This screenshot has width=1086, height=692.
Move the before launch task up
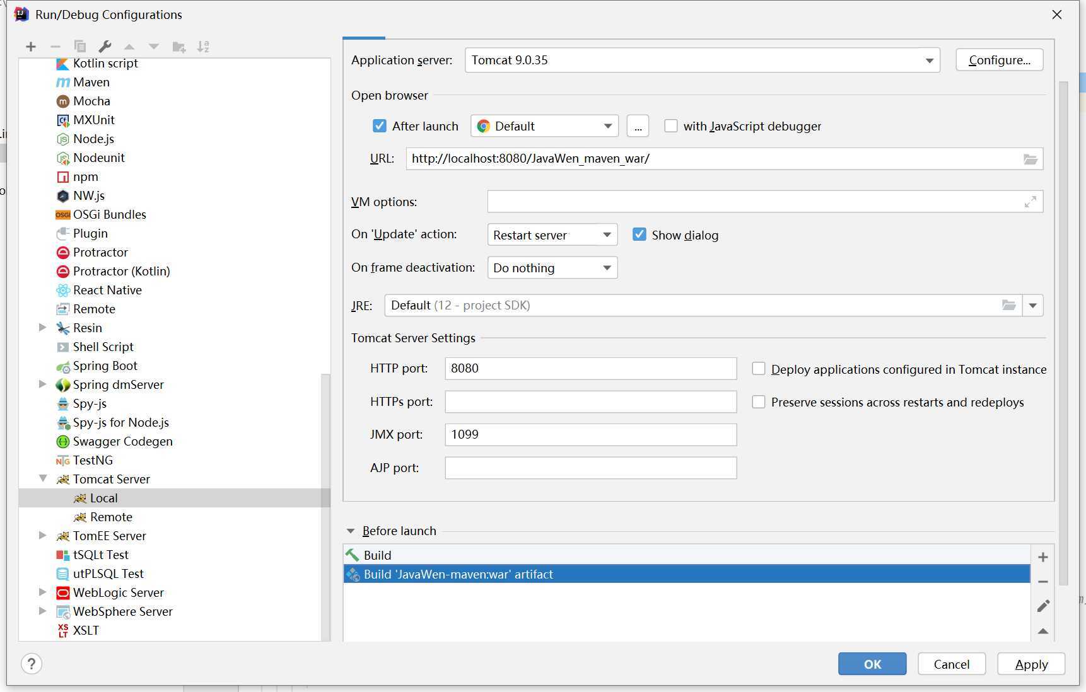(1043, 631)
